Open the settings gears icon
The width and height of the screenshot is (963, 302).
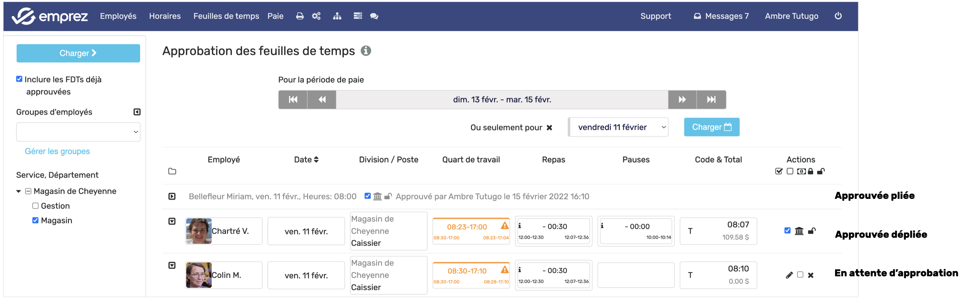click(316, 16)
